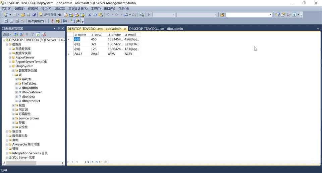Switch to the second dbo.admin tab
The height and width of the screenshot is (173, 322).
coord(156,29)
